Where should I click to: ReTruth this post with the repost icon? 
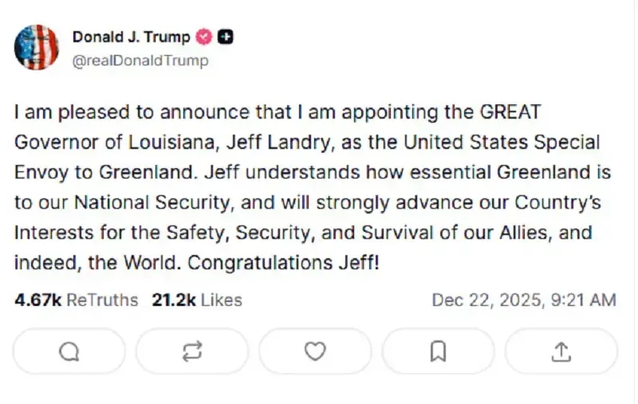192,351
